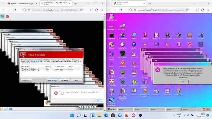The width and height of the screenshot is (212, 119).
Task: Launch the Piskel paint palette icon
Action: point(111,45)
